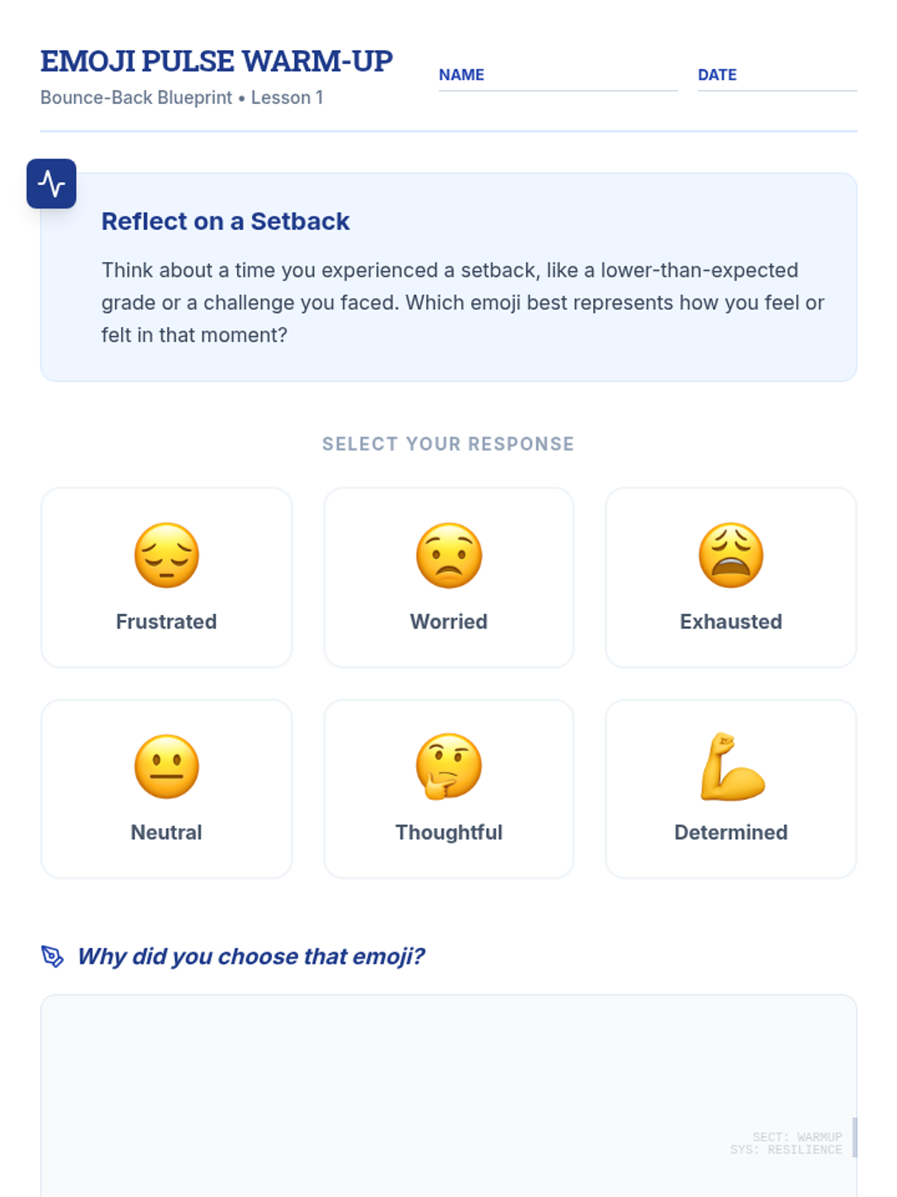897x1197 pixels.
Task: Select the Worried emoji face
Action: tap(449, 555)
